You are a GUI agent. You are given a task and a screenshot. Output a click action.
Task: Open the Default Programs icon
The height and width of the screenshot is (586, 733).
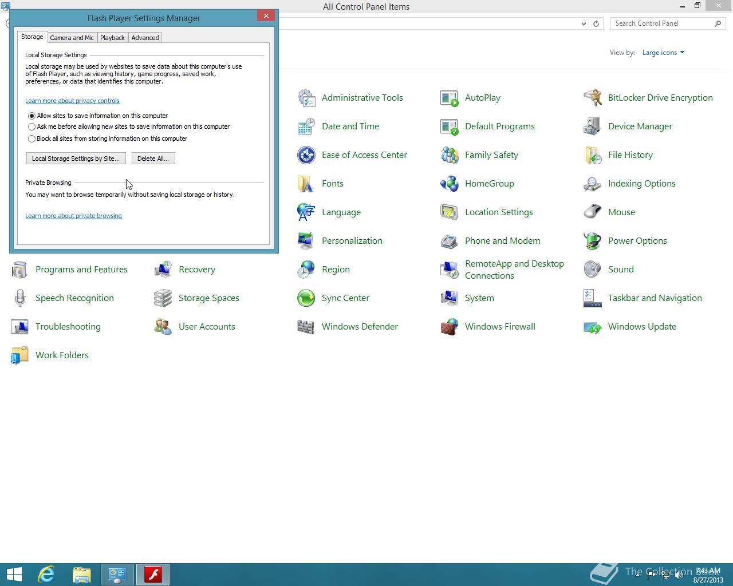450,126
